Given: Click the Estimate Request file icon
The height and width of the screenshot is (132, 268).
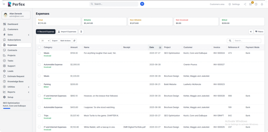Looking at the screenshot, I should click(x=4, y=76).
